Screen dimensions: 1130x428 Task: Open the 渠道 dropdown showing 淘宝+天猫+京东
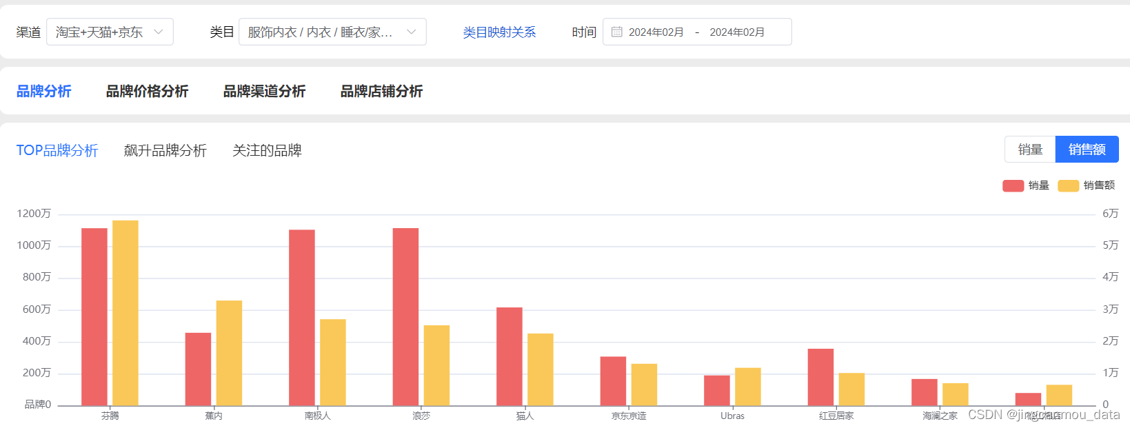point(110,32)
